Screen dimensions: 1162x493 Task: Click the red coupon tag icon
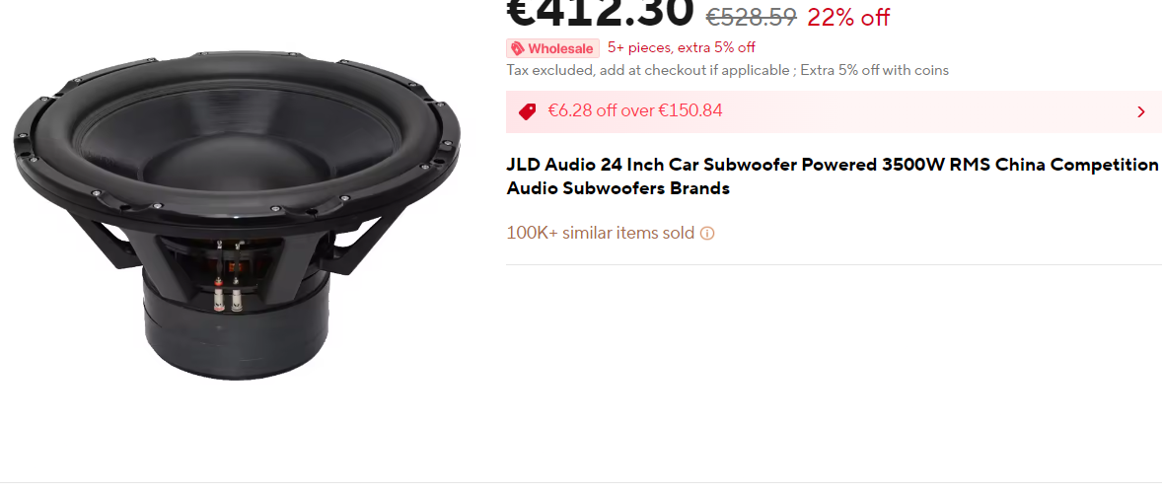click(x=528, y=111)
